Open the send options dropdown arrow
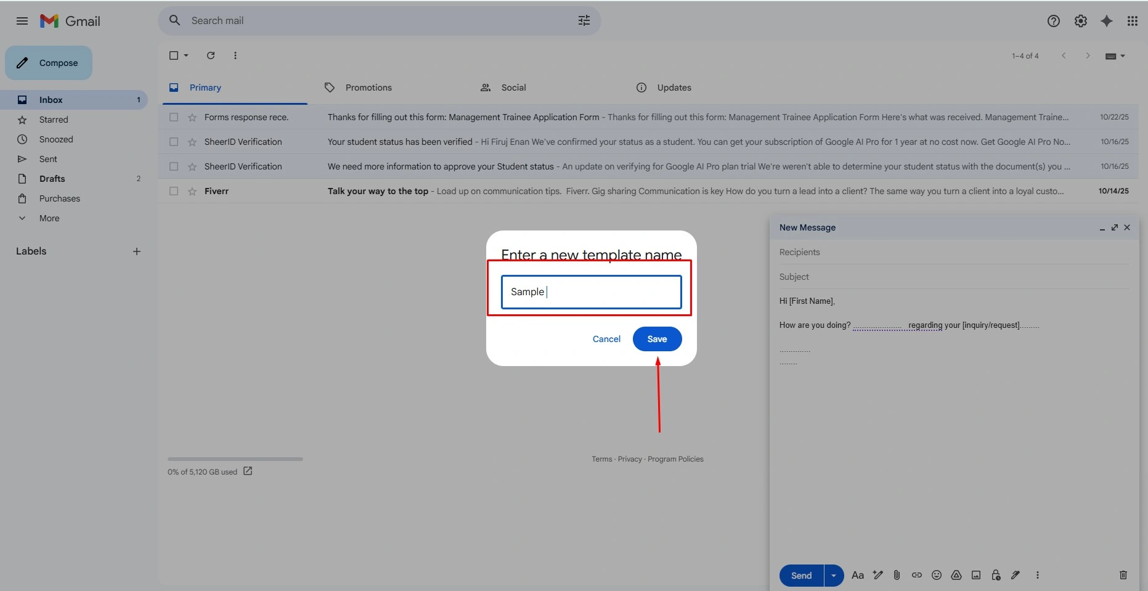This screenshot has height=591, width=1148. click(834, 576)
